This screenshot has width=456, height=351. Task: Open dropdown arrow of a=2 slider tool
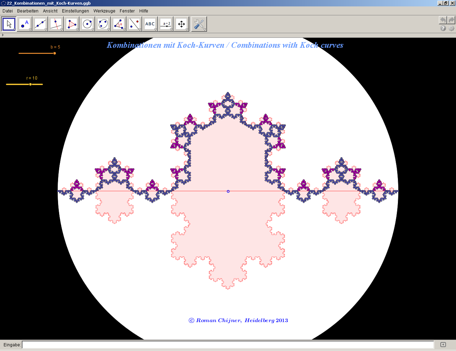(171, 30)
